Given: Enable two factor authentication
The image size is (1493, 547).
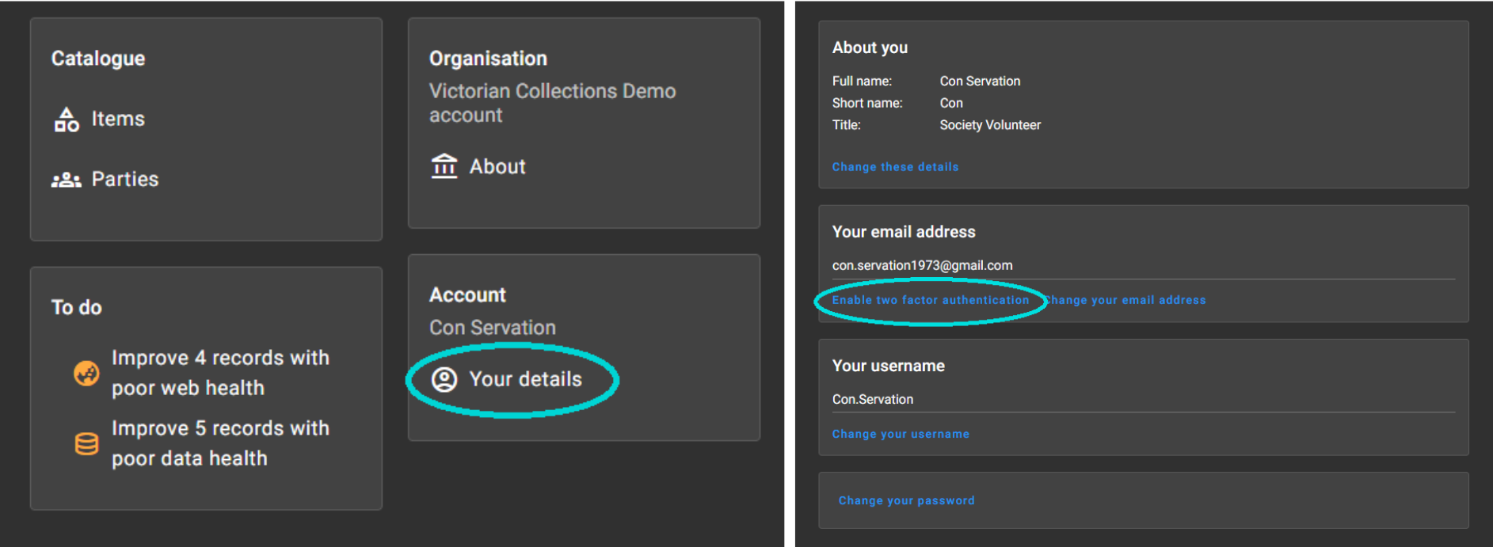Looking at the screenshot, I should (x=930, y=300).
